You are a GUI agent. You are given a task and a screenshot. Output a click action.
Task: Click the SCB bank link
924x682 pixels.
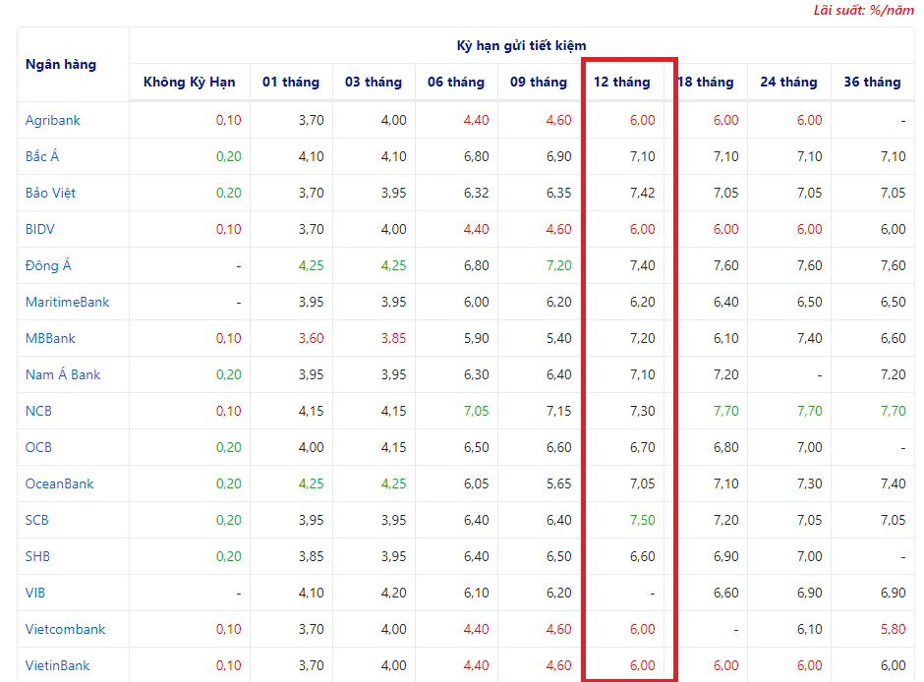[x=36, y=521]
